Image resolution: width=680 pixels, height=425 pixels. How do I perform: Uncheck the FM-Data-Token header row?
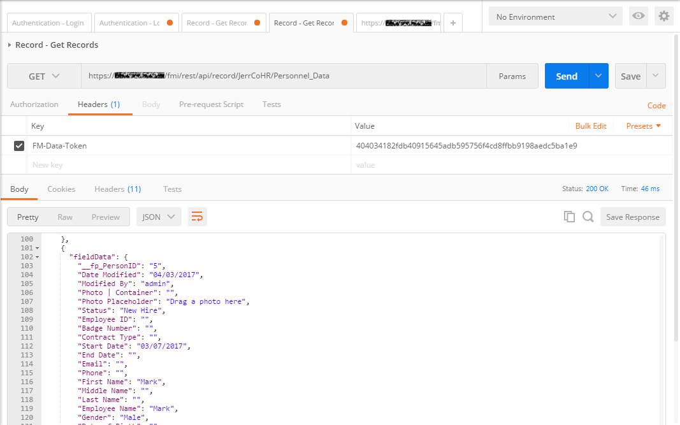pos(18,146)
